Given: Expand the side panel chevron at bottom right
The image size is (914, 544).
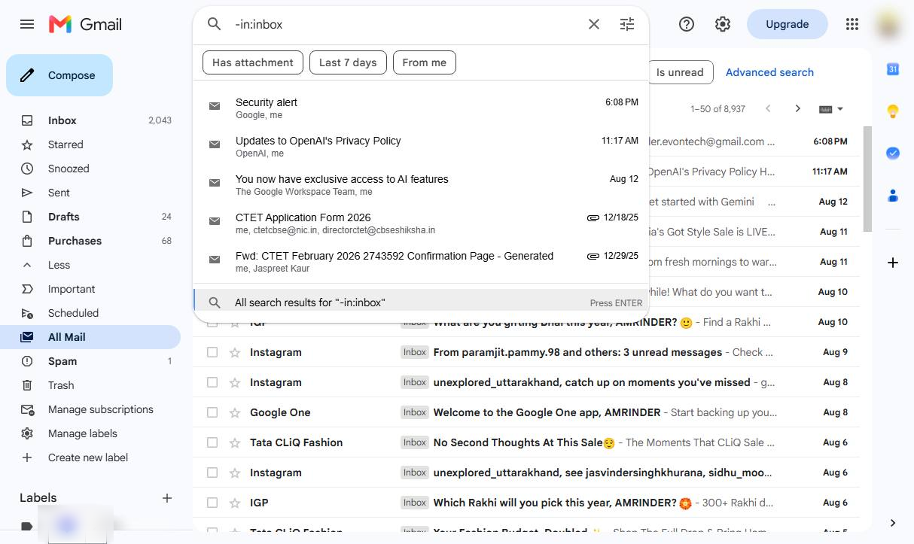Looking at the screenshot, I should [893, 523].
